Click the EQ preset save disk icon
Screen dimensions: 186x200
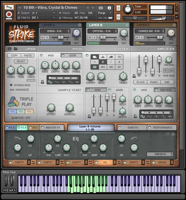pos(168,134)
